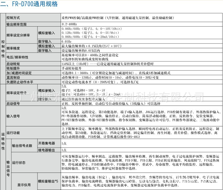Select the heading 二、FR-D700通用规格
This screenshot has height=190, width=223.
29,4
